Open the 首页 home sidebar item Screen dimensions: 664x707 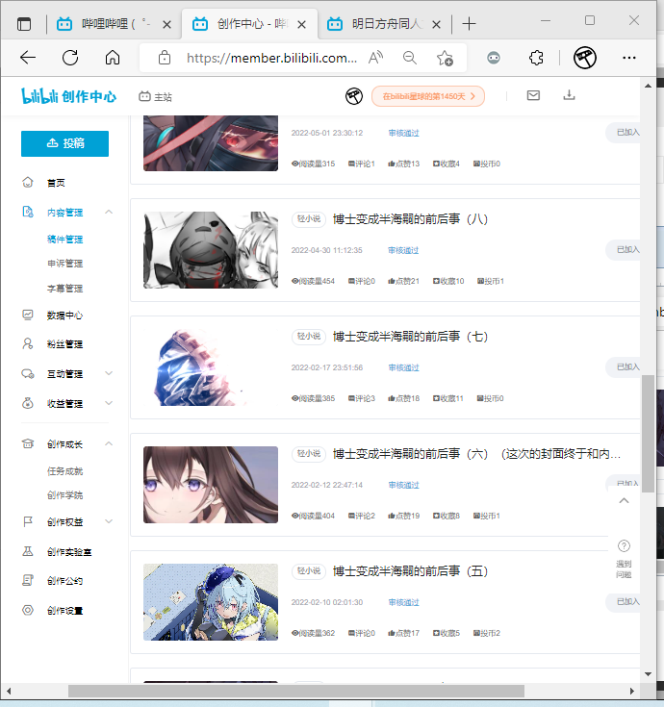[56, 183]
